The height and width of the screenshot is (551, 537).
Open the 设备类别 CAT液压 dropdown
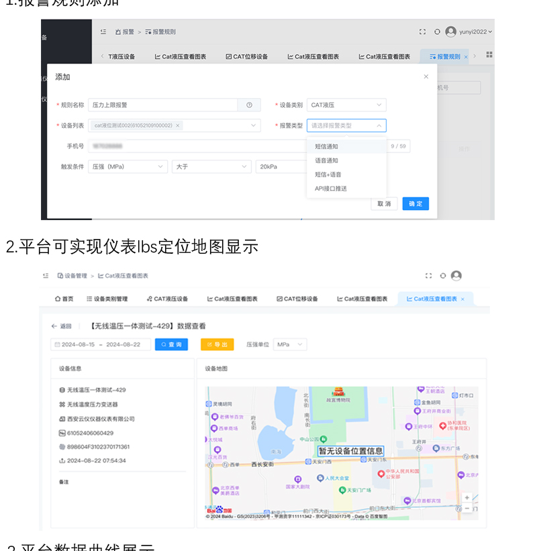(347, 105)
